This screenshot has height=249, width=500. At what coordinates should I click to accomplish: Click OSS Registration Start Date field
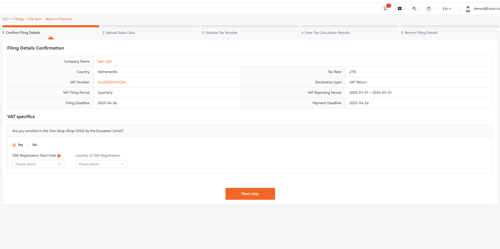[x=38, y=164]
